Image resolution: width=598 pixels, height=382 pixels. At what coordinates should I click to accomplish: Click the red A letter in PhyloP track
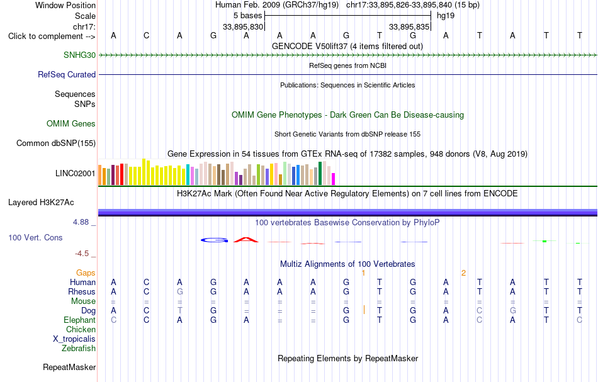click(246, 240)
